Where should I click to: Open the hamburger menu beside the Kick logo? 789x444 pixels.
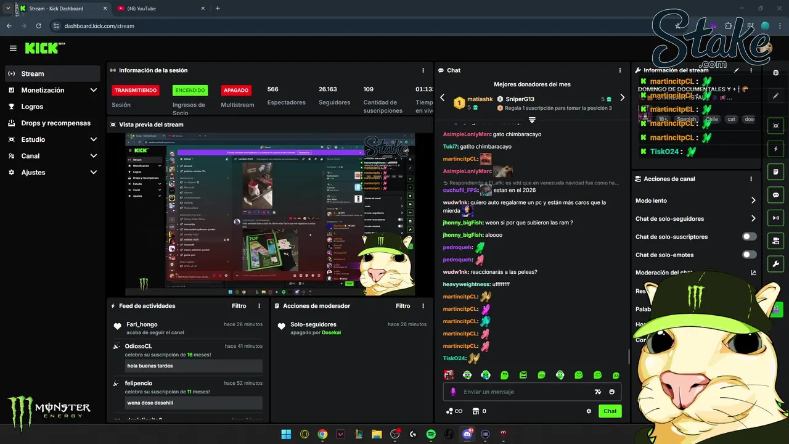click(13, 48)
